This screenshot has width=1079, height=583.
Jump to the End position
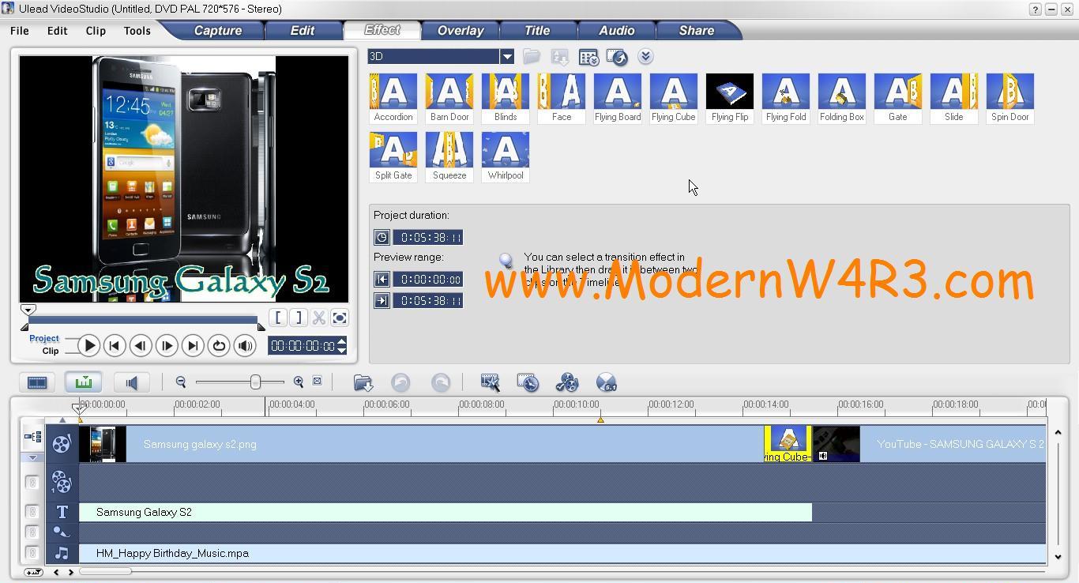193,345
